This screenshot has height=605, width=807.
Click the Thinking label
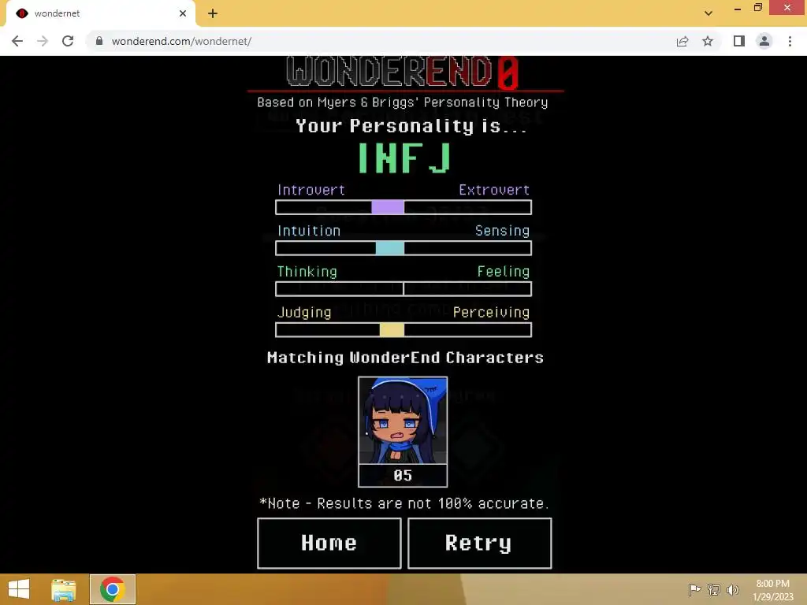click(307, 271)
